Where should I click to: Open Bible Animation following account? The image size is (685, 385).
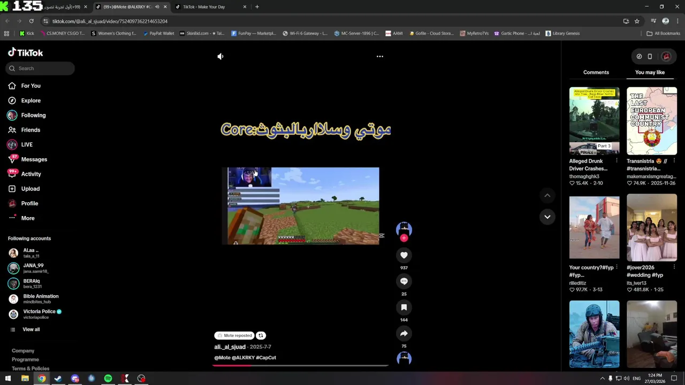pyautogui.click(x=33, y=298)
